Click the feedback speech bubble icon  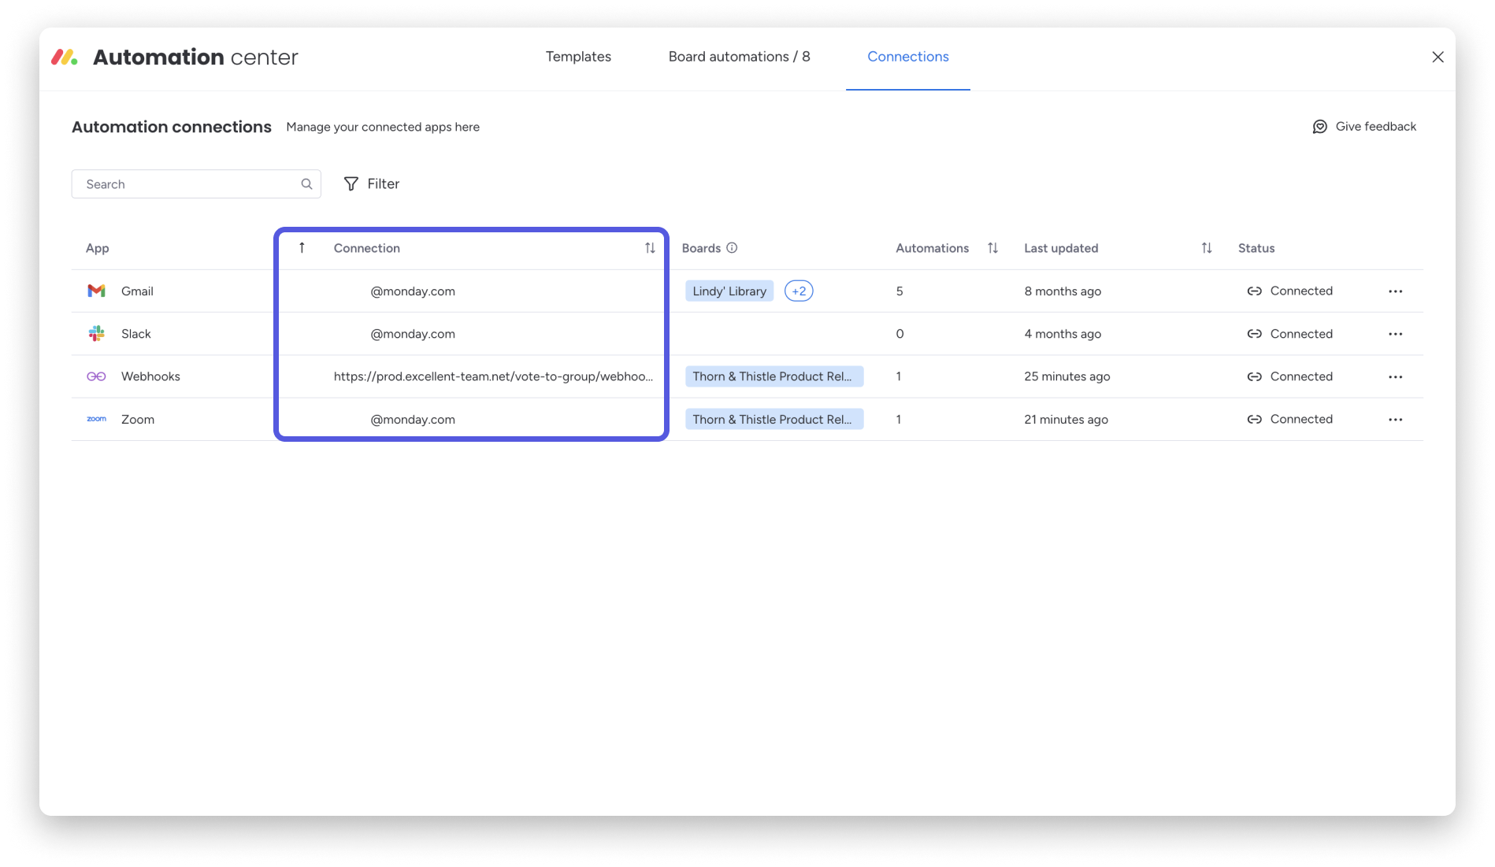[1320, 126]
